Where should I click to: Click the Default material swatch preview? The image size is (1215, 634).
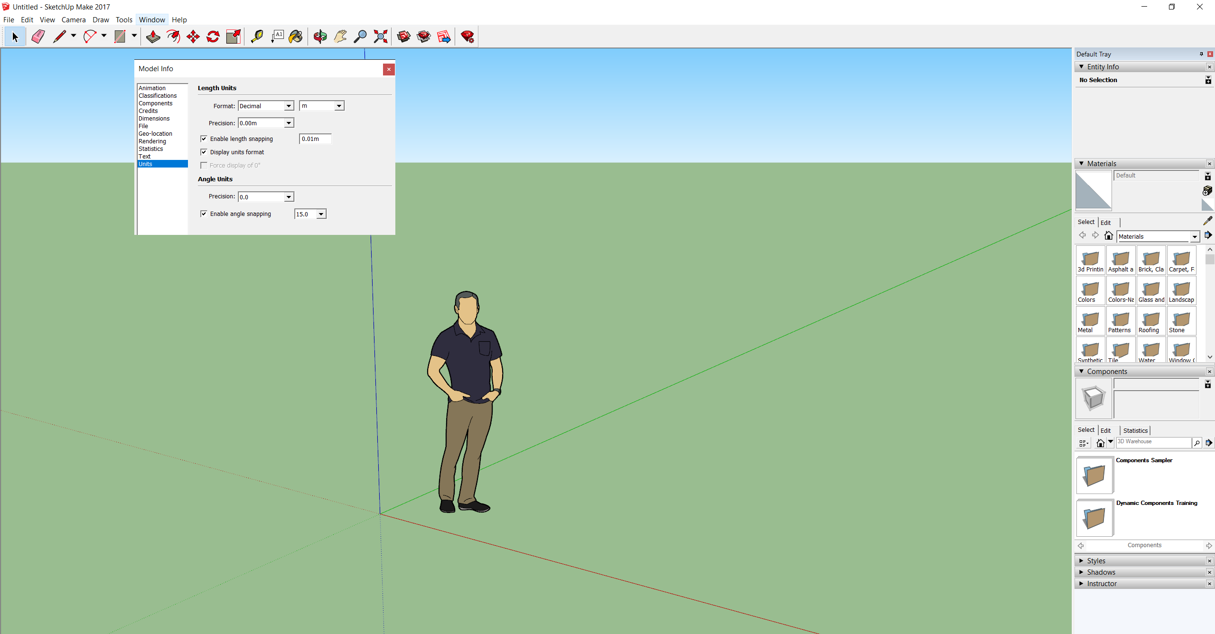[1093, 190]
